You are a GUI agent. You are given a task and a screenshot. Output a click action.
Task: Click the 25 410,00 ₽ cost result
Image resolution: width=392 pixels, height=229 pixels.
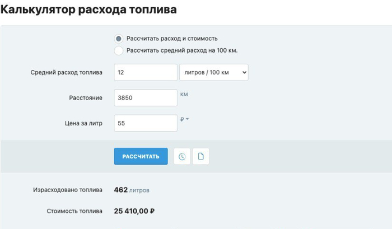(134, 211)
